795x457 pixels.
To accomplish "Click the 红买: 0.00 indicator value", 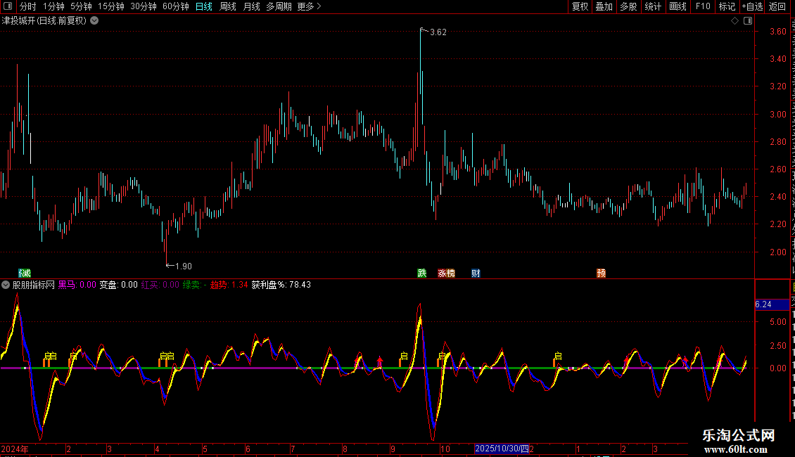I will point(160,285).
